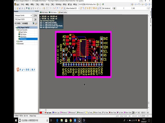
Task: Select the first file view radio button
Action: coord(16,23)
